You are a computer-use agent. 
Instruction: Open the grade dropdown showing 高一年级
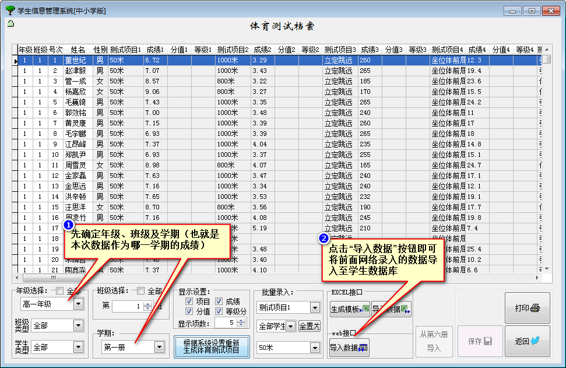coord(78,304)
